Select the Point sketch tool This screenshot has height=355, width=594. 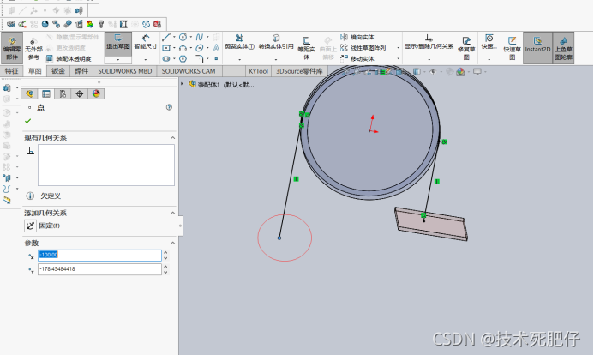pos(216,58)
